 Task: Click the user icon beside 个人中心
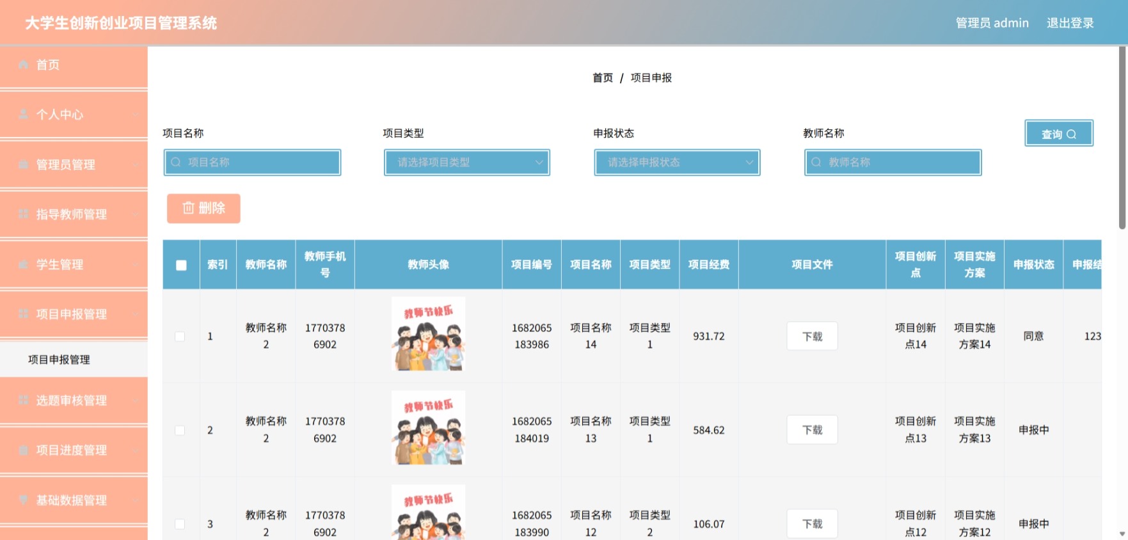click(24, 115)
